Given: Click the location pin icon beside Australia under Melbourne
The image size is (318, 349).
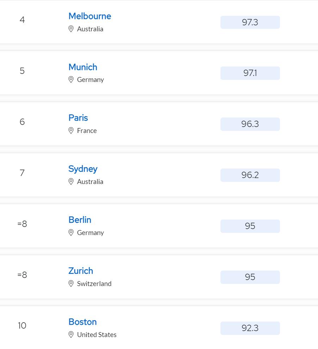Looking at the screenshot, I should point(71,29).
